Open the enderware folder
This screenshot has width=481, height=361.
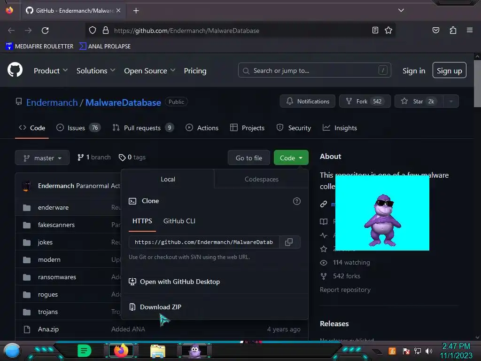point(53,207)
